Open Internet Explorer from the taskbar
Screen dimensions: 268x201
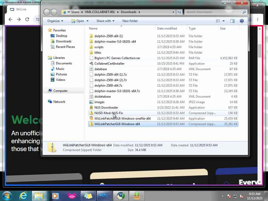pos(23,196)
